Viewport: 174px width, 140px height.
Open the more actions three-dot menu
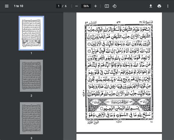168,6
